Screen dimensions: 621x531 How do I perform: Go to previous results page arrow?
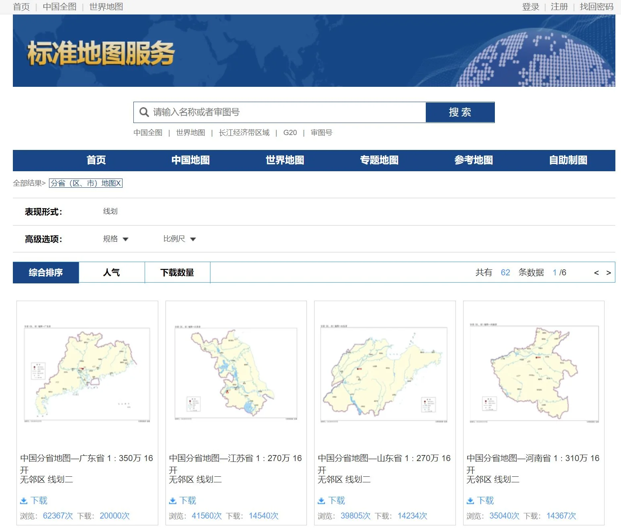pos(596,273)
